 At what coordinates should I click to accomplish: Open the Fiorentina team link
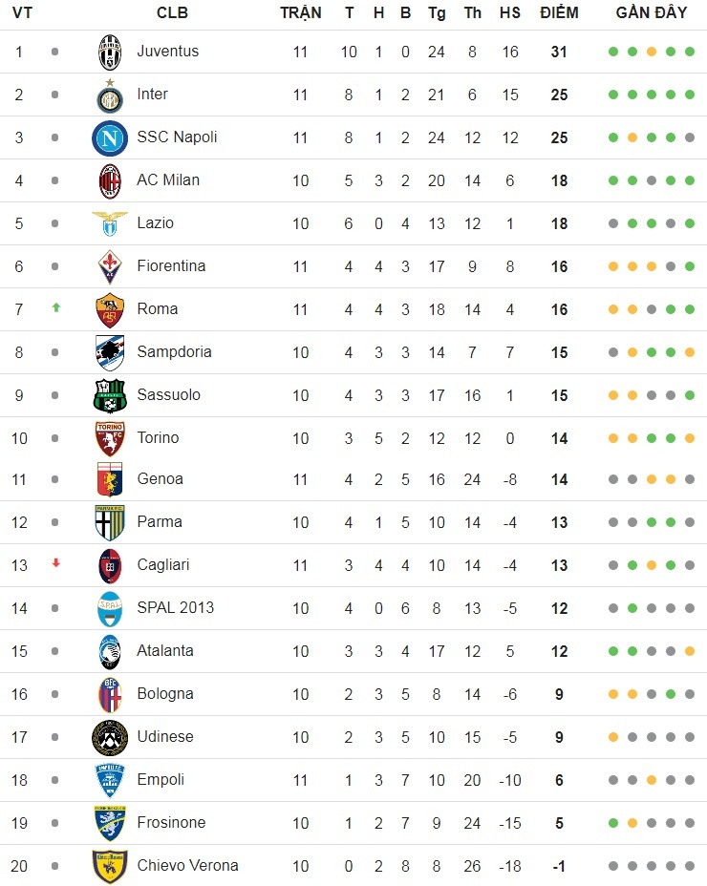(171, 266)
